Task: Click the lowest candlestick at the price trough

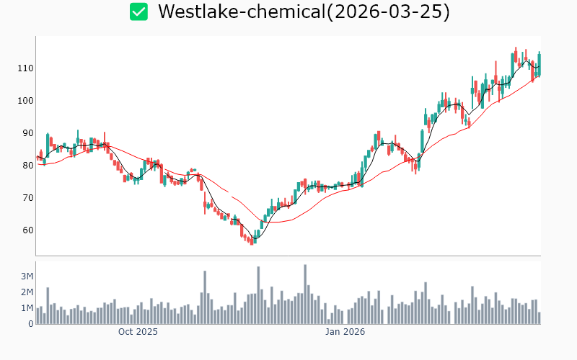Action: [252, 240]
